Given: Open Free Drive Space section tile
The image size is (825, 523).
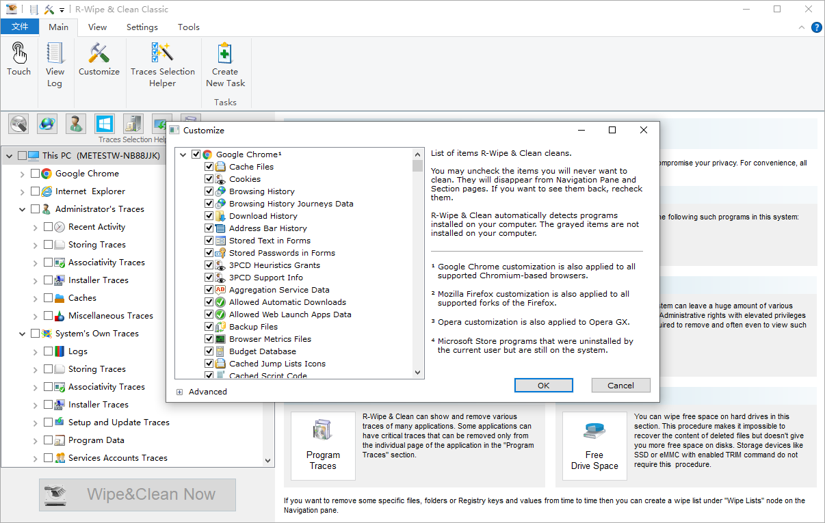Looking at the screenshot, I should [x=594, y=445].
